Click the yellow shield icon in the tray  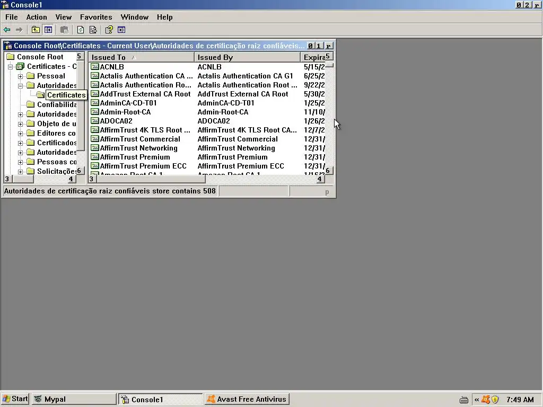495,400
